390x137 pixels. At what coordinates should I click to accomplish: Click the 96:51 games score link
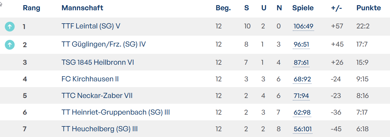point(301,45)
